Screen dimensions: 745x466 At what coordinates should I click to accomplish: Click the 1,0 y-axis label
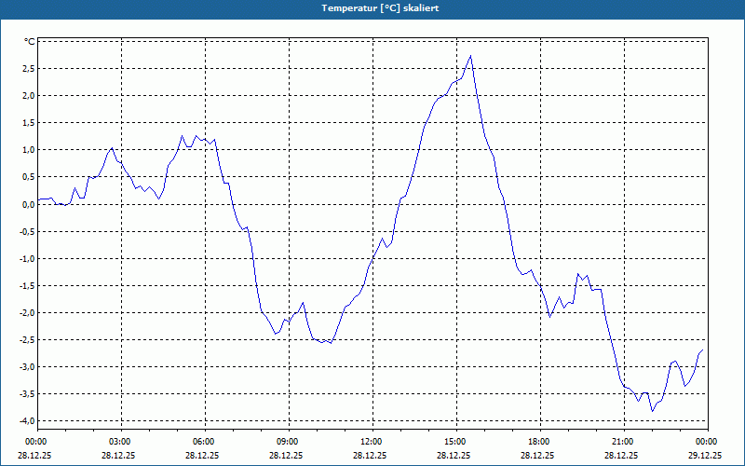click(x=29, y=150)
